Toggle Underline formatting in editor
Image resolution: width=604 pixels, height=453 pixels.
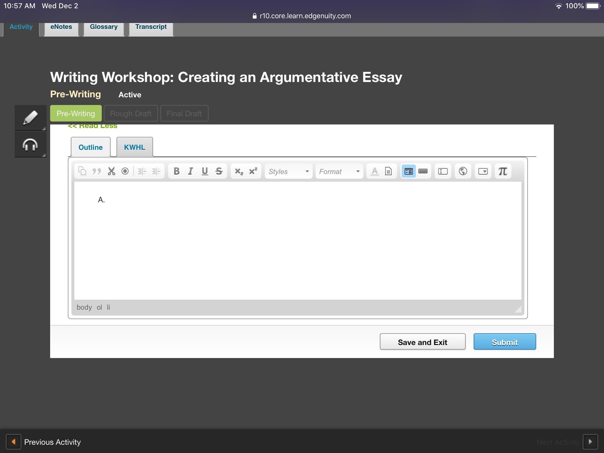pos(205,171)
